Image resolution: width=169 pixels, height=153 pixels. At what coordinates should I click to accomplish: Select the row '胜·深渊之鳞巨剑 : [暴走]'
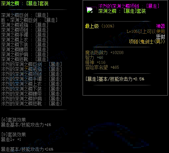(29, 20)
